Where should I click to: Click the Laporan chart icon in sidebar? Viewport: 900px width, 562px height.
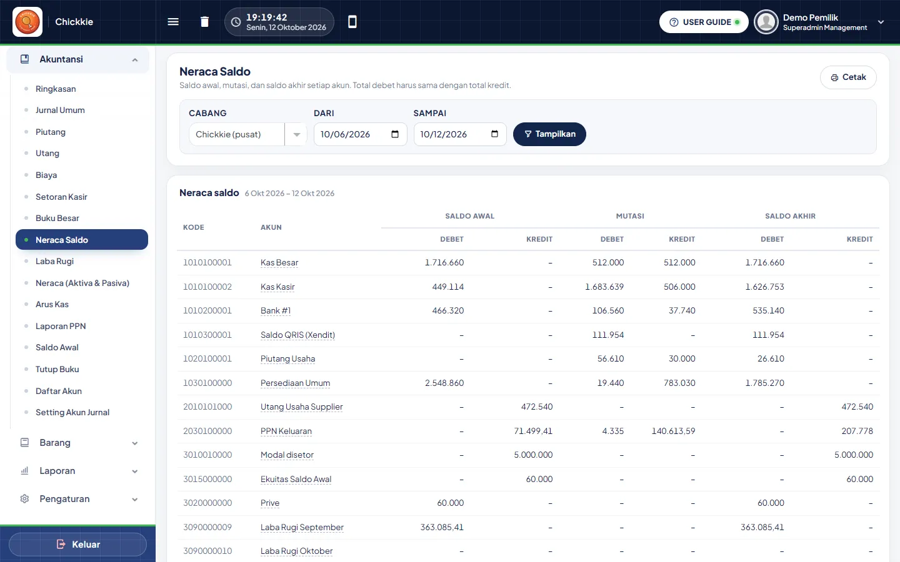25,471
